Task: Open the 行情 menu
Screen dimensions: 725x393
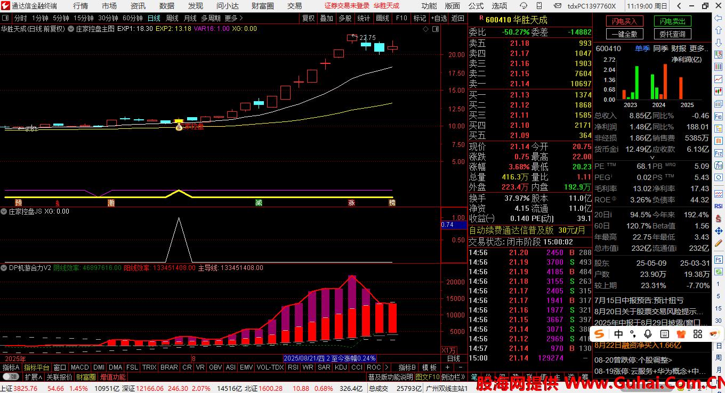Action: (x=80, y=6)
